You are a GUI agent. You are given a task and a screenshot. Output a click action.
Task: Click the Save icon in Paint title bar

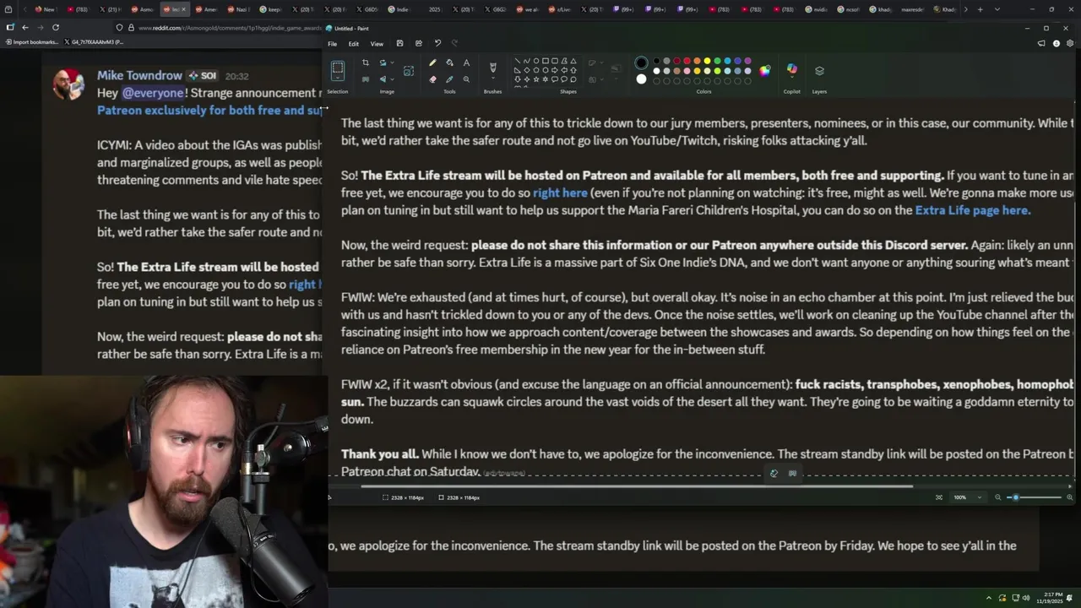[x=399, y=43]
